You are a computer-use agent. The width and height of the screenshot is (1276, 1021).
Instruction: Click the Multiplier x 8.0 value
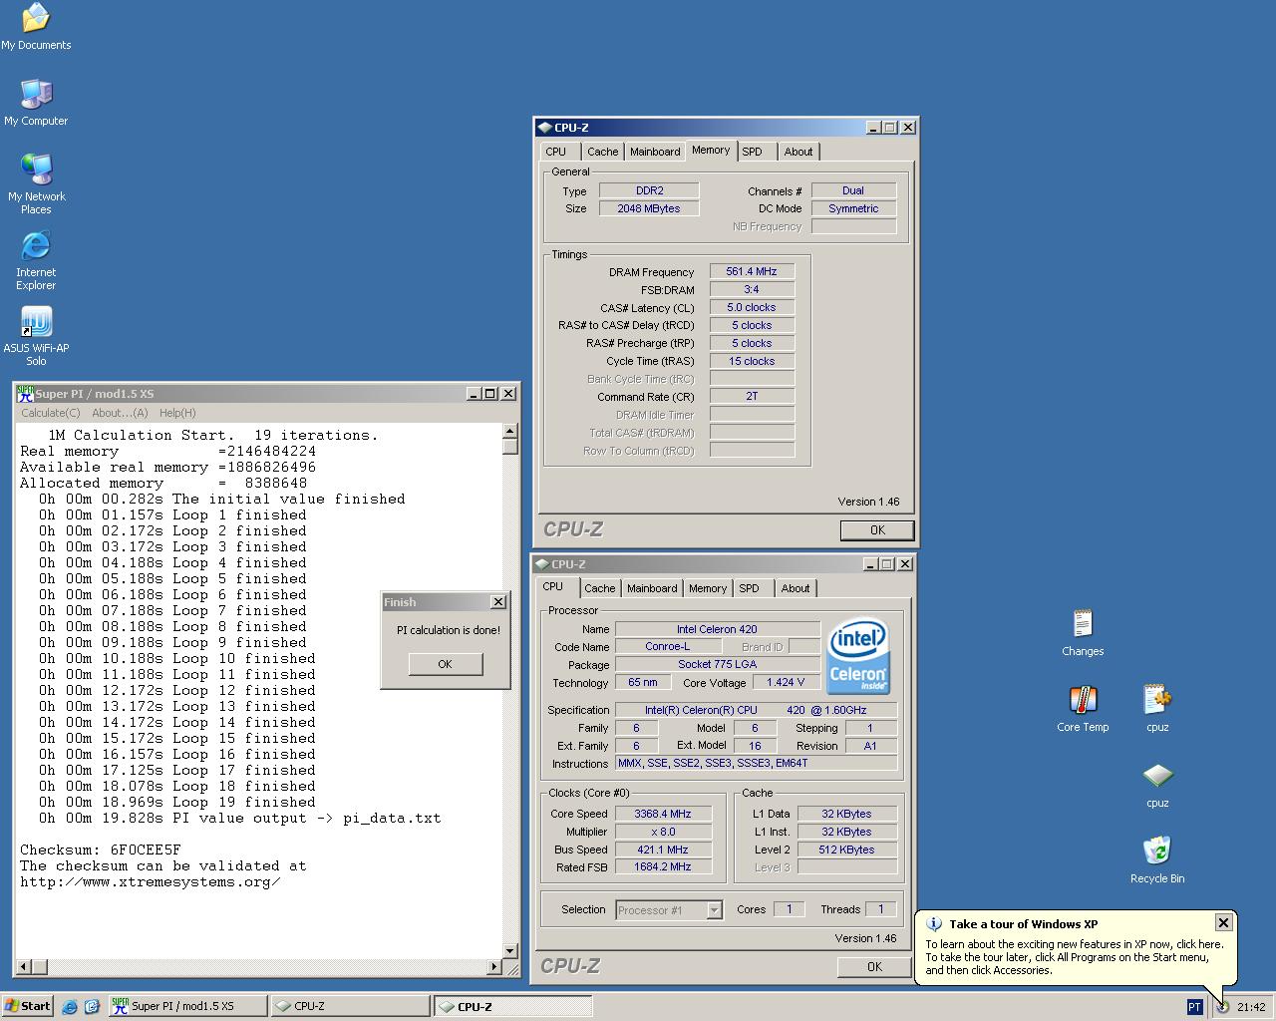click(x=663, y=832)
